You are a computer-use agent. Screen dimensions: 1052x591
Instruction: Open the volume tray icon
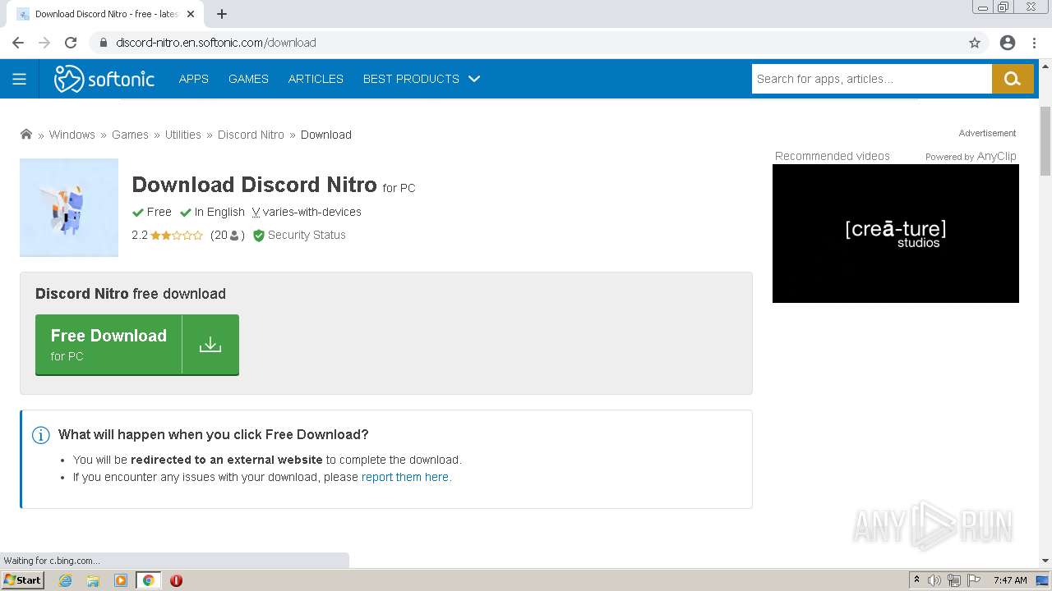pyautogui.click(x=934, y=580)
